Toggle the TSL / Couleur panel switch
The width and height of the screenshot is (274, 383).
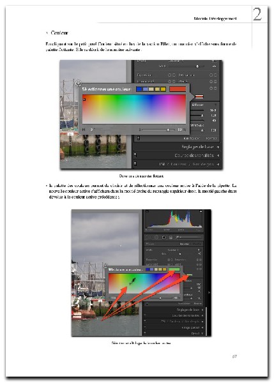coord(135,163)
